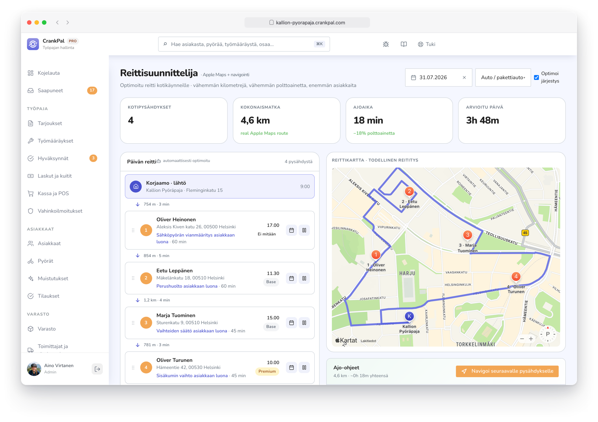Toggle the Optimoi järjestys checkbox
The height and width of the screenshot is (422, 598).
536,78
